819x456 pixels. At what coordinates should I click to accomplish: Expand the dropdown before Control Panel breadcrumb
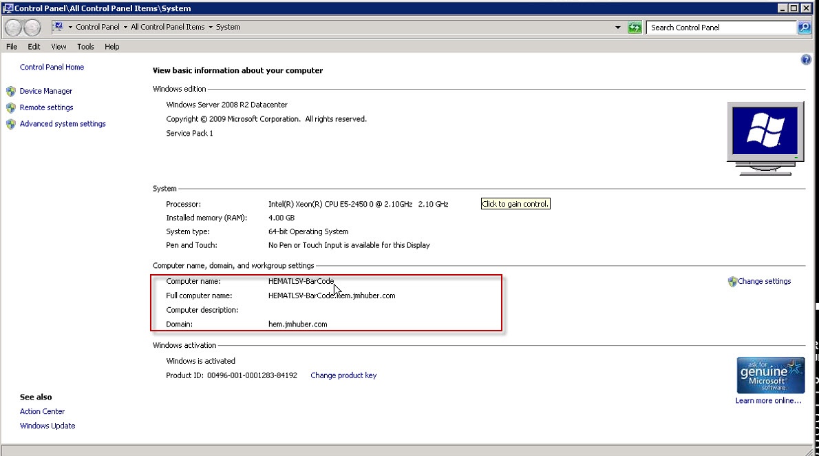[70, 27]
